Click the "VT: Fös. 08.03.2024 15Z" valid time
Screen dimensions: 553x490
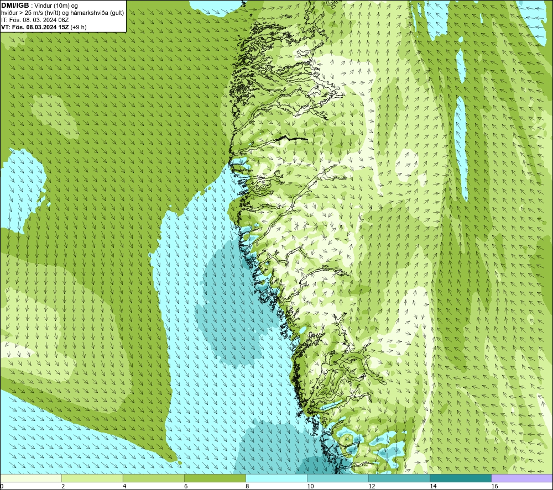click(x=35, y=27)
